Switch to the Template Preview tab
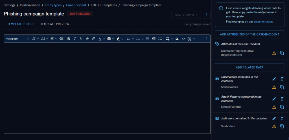This screenshot has width=289, height=140. [x=55, y=24]
